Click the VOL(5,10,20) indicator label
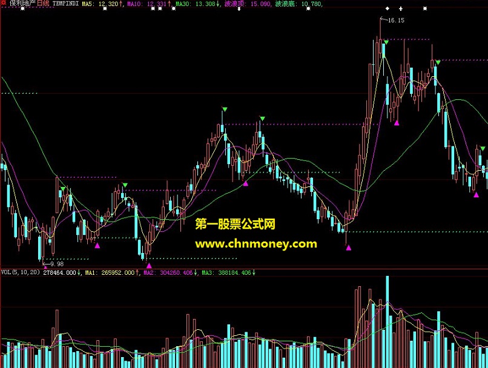488x368 pixels. (x=21, y=272)
